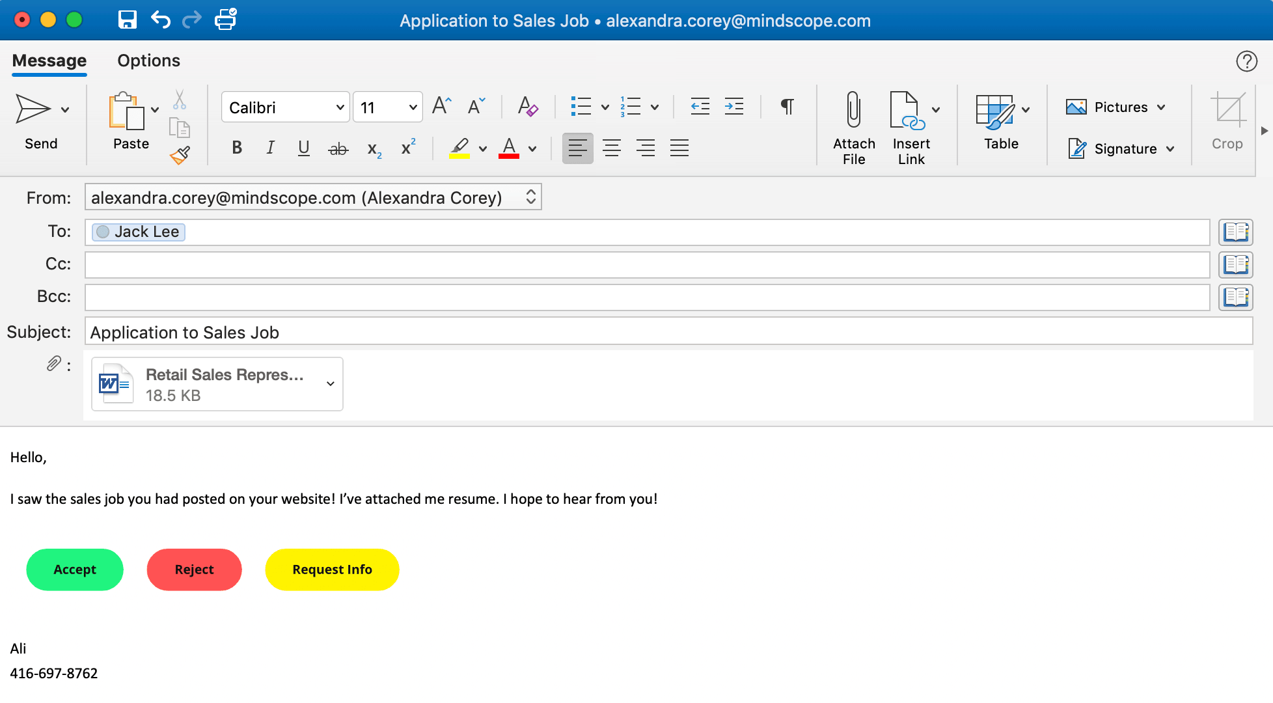Image resolution: width=1273 pixels, height=703 pixels.
Task: Switch to the Options tab
Action: (148, 61)
